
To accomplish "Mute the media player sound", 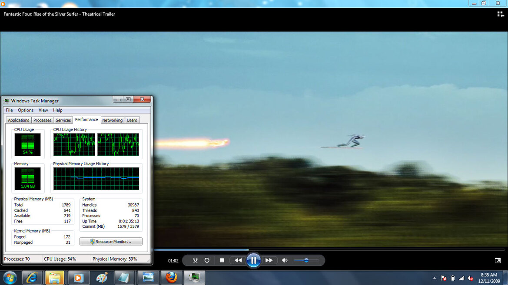I will pos(285,260).
